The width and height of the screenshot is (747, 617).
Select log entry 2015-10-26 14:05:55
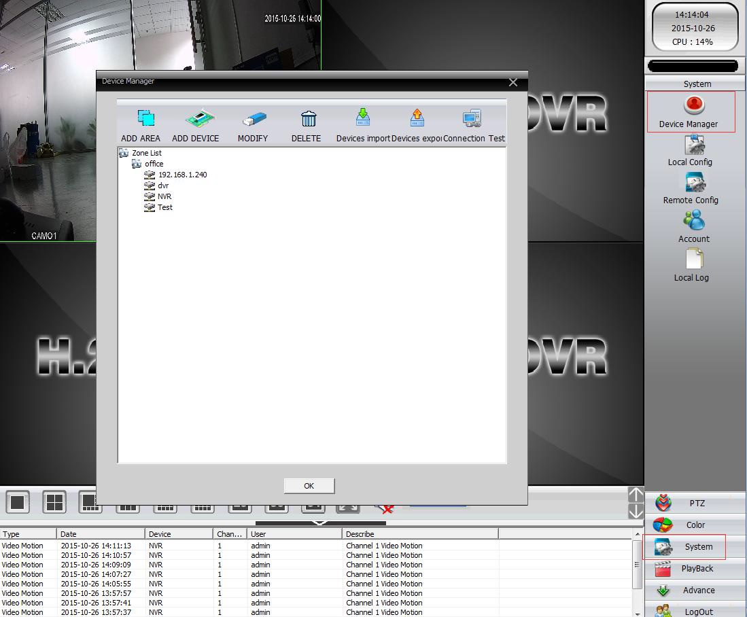point(315,584)
